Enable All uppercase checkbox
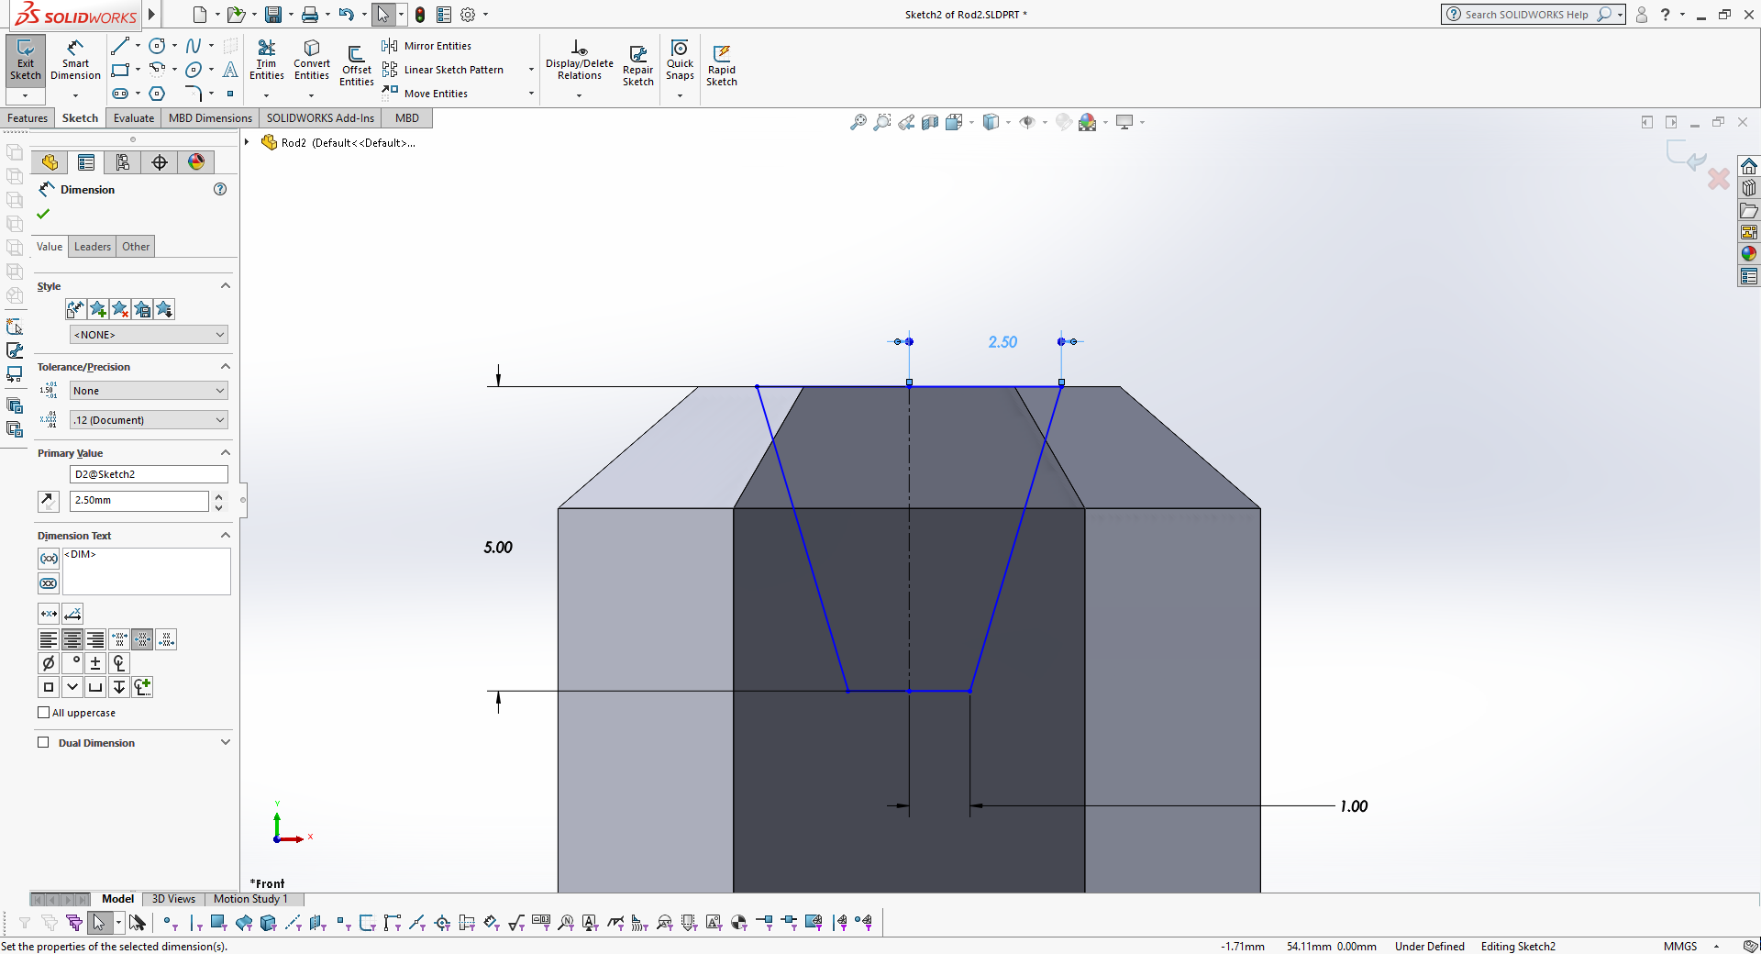The height and width of the screenshot is (954, 1761). tap(43, 713)
